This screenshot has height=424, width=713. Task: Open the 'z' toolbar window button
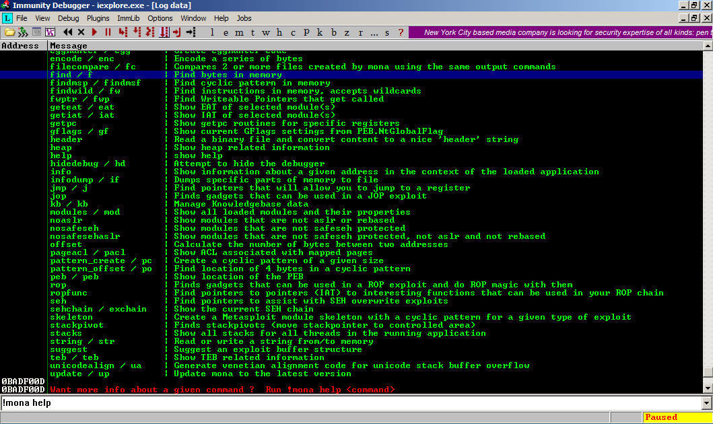(347, 32)
